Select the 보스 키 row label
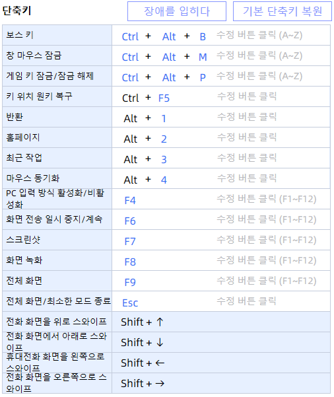 click(x=20, y=35)
